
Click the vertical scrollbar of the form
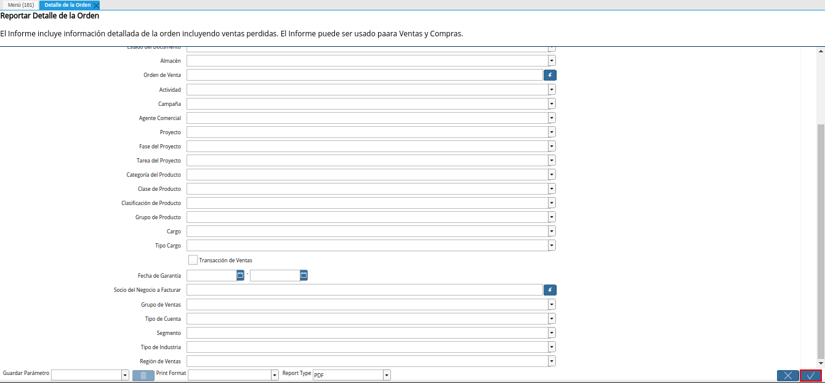tap(820, 240)
